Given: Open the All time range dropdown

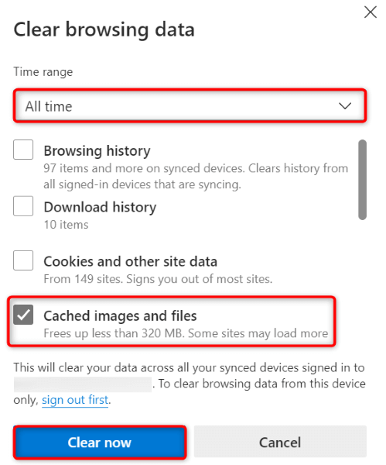Looking at the screenshot, I should 190,106.
